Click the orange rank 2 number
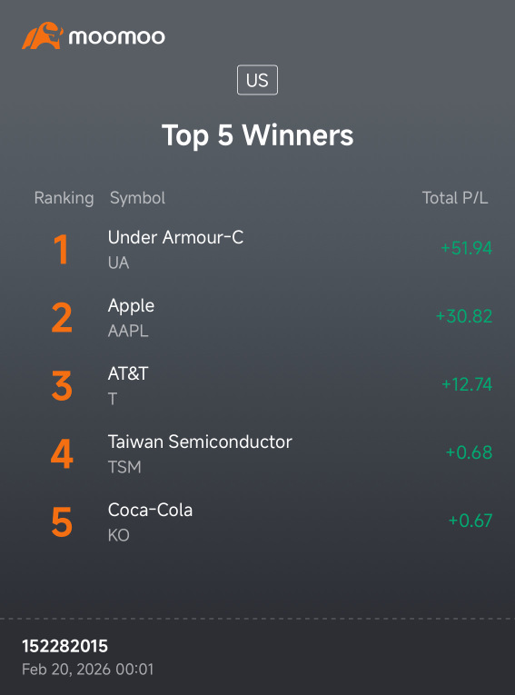This screenshot has width=515, height=695. click(61, 317)
